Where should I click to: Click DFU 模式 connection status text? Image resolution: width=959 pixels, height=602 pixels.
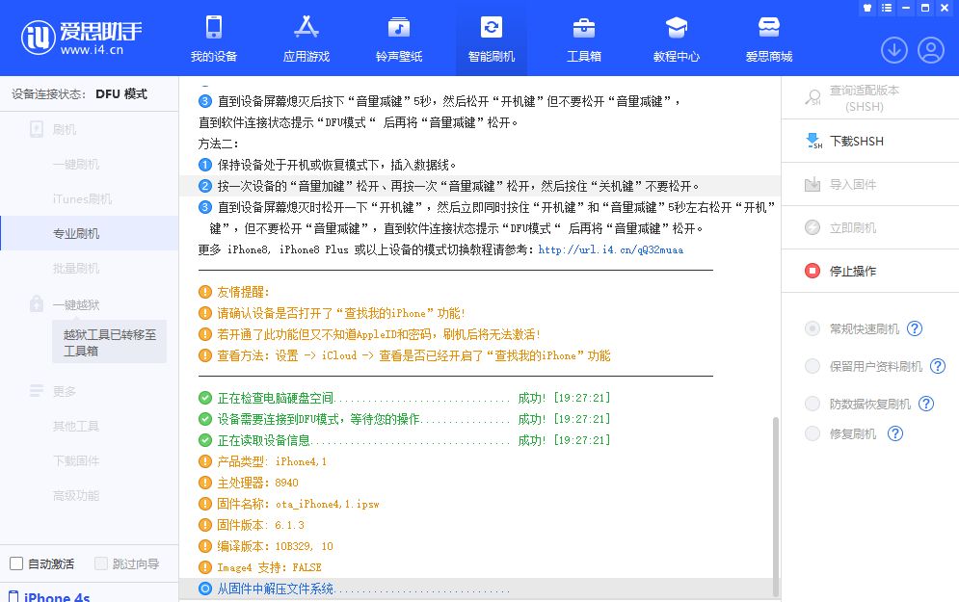click(121, 93)
